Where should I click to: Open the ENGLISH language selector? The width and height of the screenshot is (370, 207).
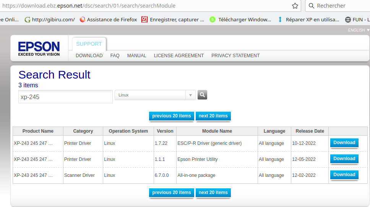point(359,30)
